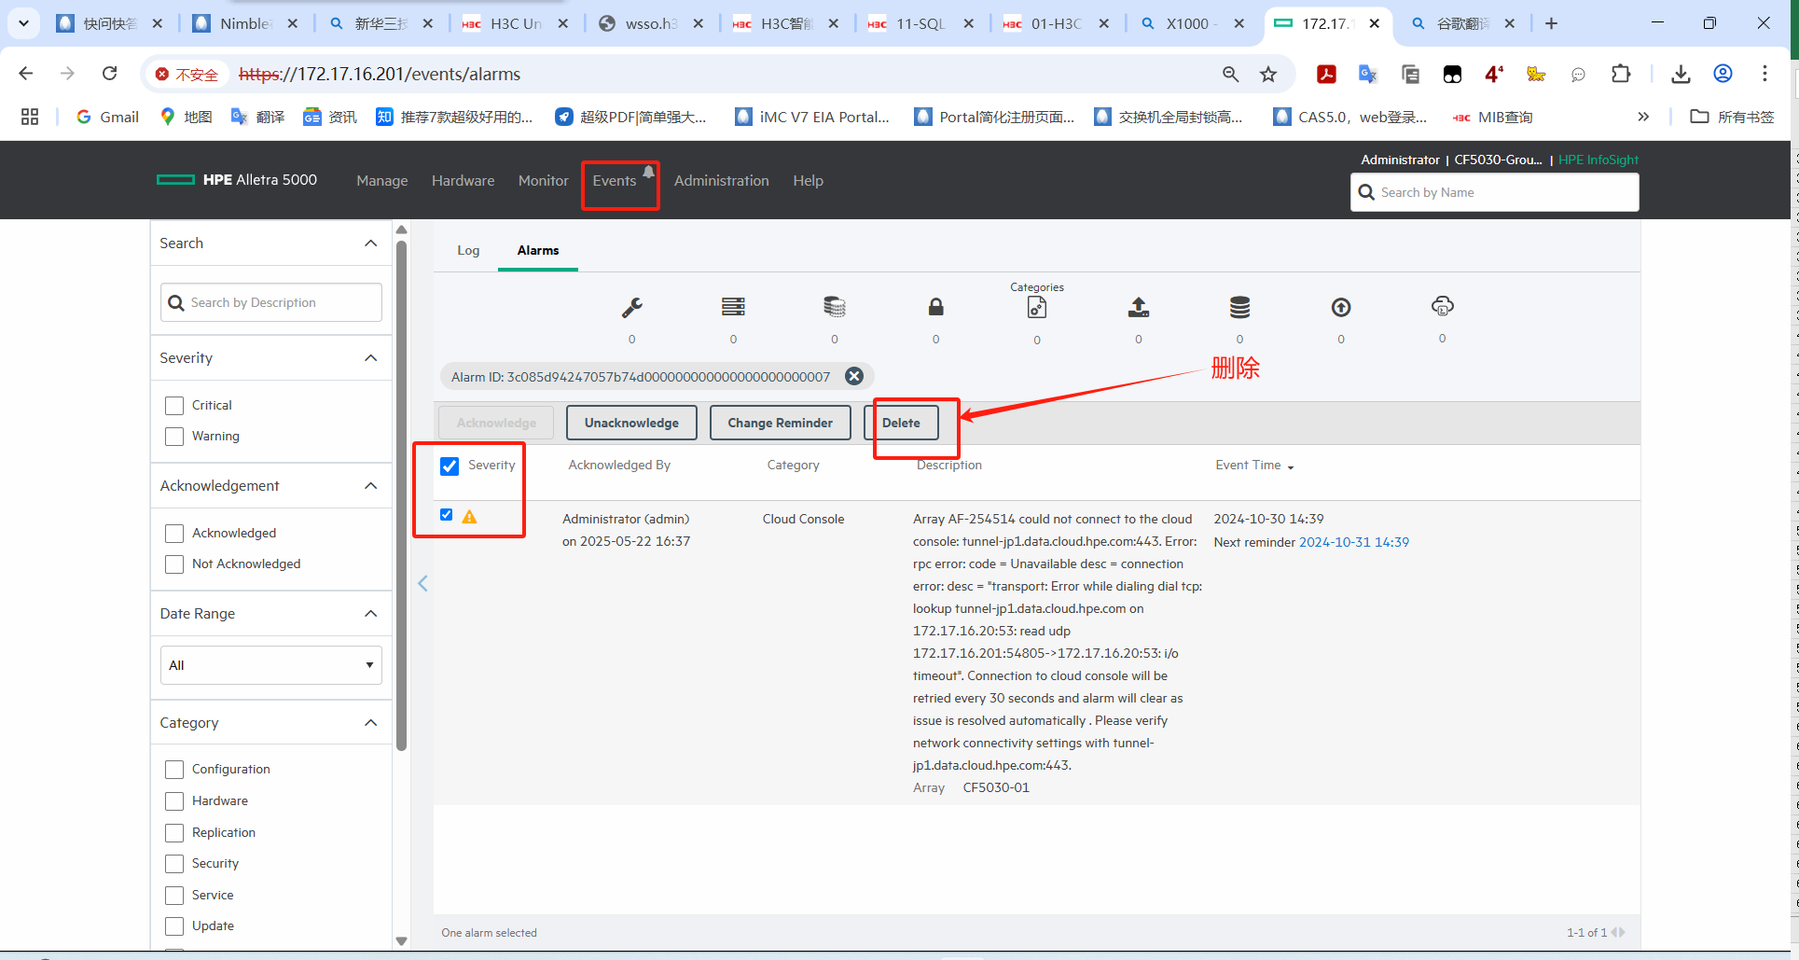This screenshot has height=960, width=1799.
Task: Bookmark this page with star icon
Action: point(1268,74)
